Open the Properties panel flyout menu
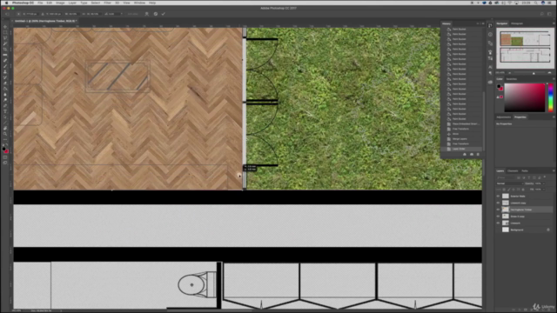This screenshot has height=313, width=557. point(554,117)
